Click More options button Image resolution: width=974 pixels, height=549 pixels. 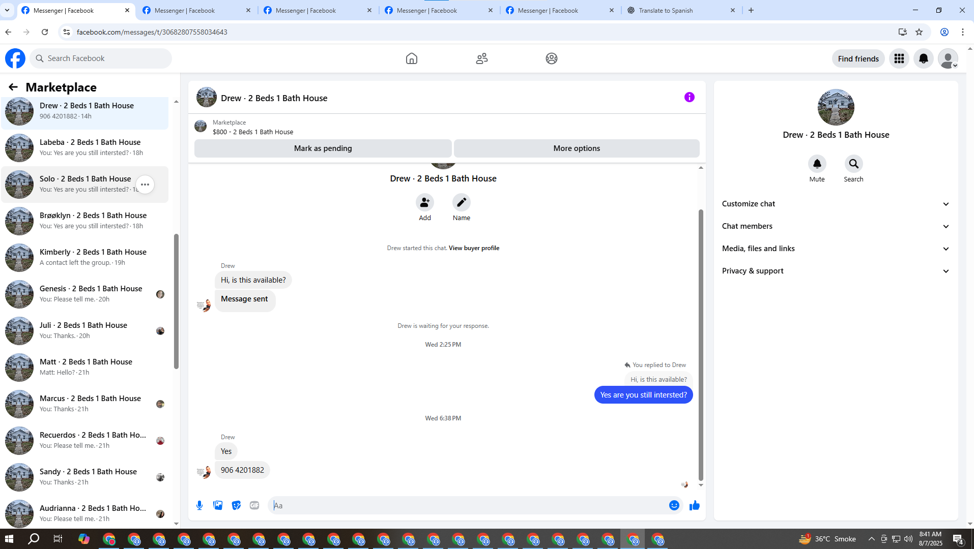[x=577, y=148]
